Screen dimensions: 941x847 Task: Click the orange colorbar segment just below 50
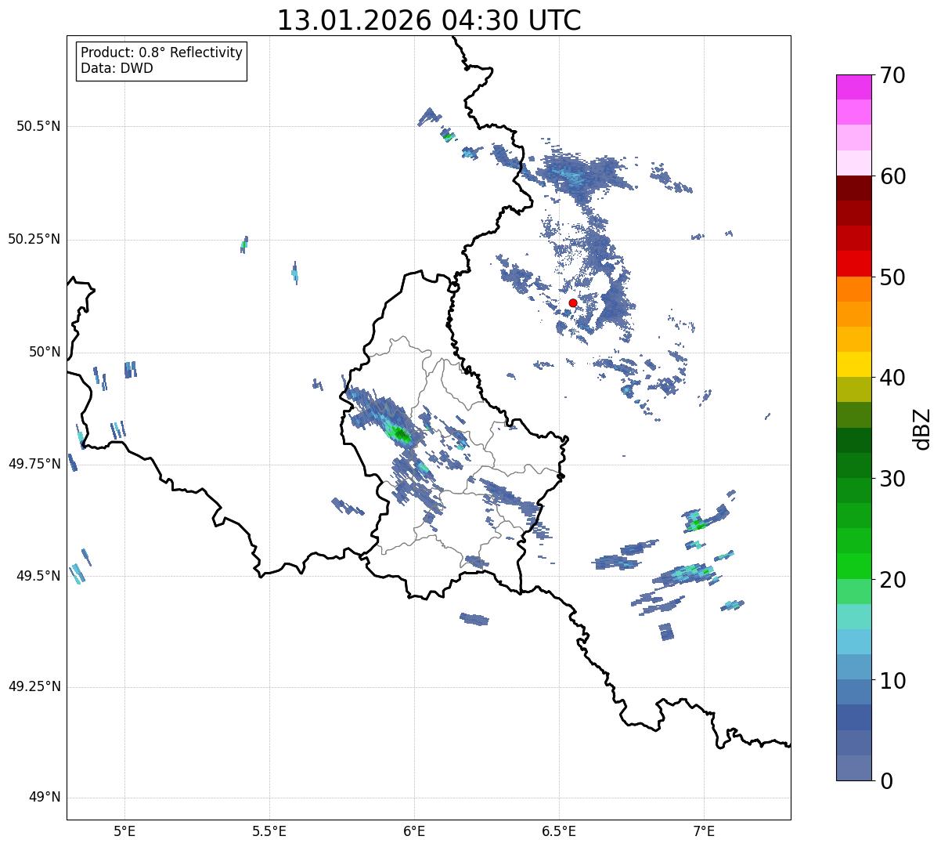tap(854, 288)
